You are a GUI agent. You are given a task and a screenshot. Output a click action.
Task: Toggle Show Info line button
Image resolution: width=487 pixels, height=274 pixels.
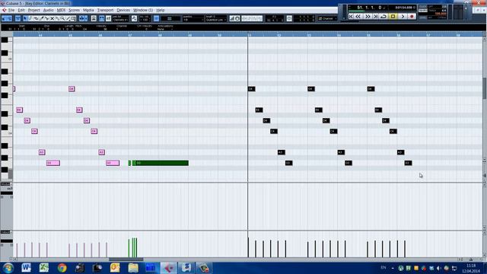[18, 18]
